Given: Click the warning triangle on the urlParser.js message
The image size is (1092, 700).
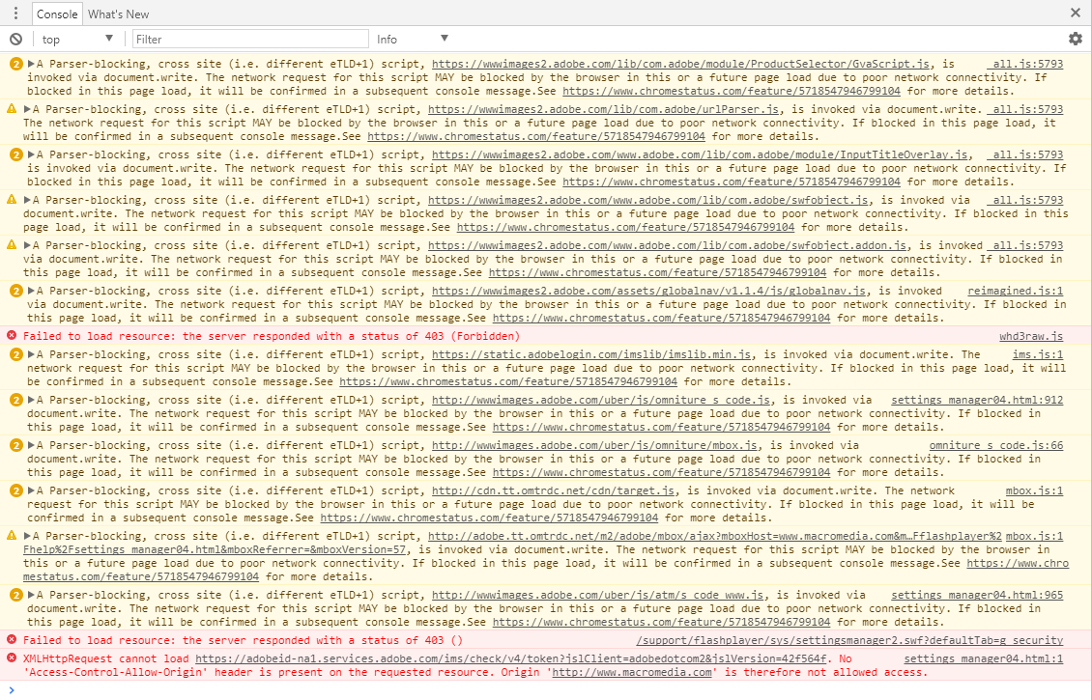Looking at the screenshot, I should (x=12, y=108).
